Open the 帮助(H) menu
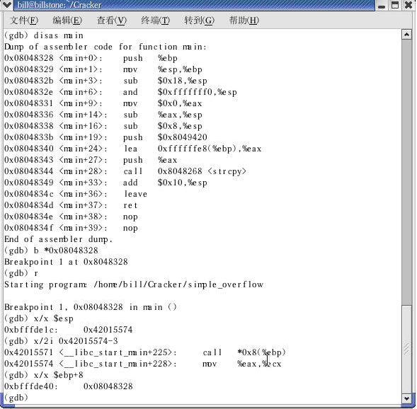The image size is (417, 409). 244,21
